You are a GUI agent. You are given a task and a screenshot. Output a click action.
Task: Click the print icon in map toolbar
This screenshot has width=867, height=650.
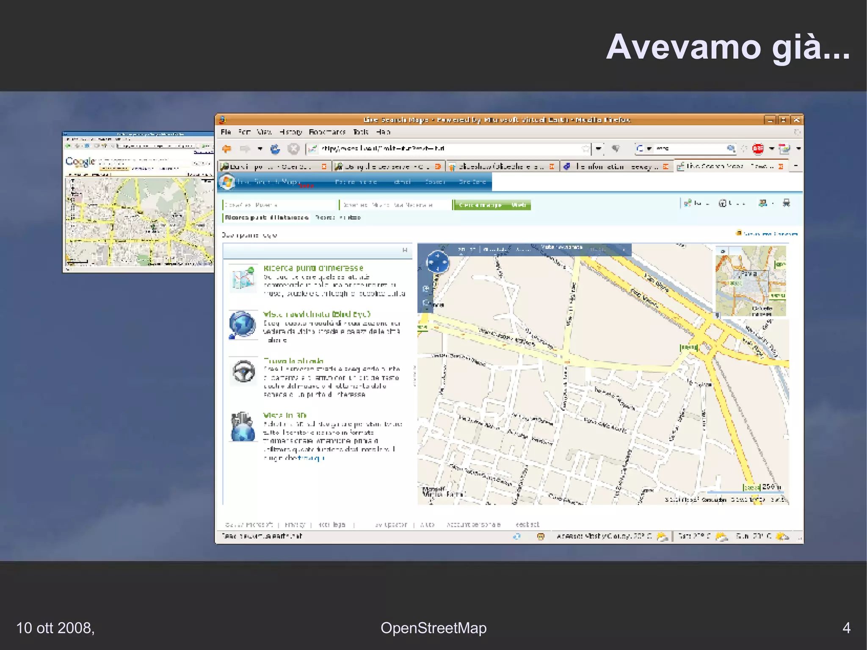pos(786,203)
